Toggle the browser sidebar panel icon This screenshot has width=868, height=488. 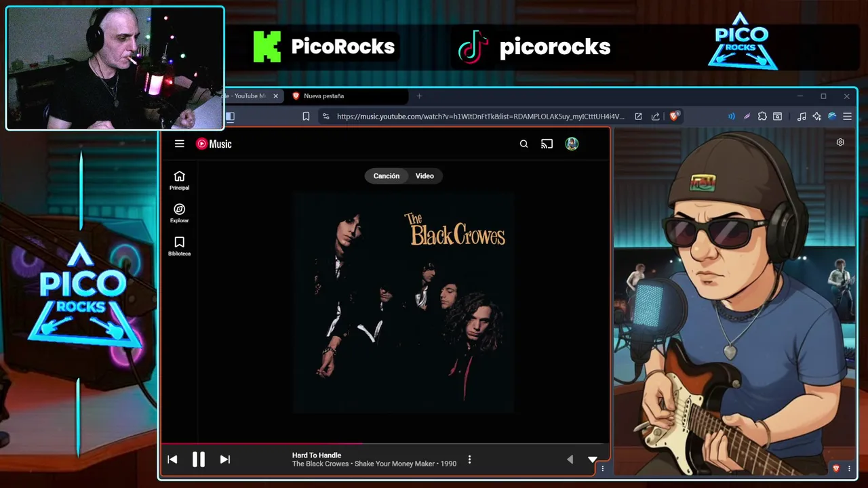(230, 117)
